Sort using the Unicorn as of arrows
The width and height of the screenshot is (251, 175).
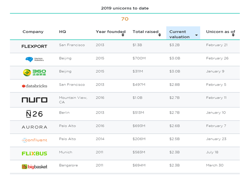[233, 35]
